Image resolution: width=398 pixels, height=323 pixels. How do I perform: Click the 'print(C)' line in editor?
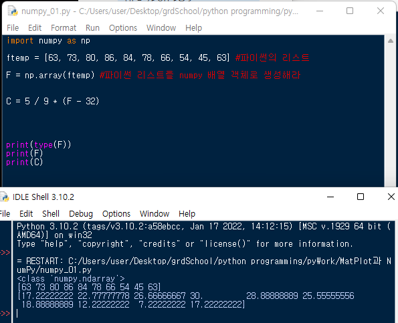[25, 163]
